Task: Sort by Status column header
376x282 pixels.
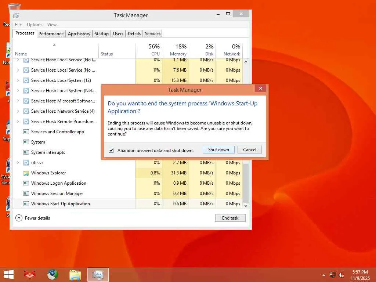Action: tap(117, 51)
